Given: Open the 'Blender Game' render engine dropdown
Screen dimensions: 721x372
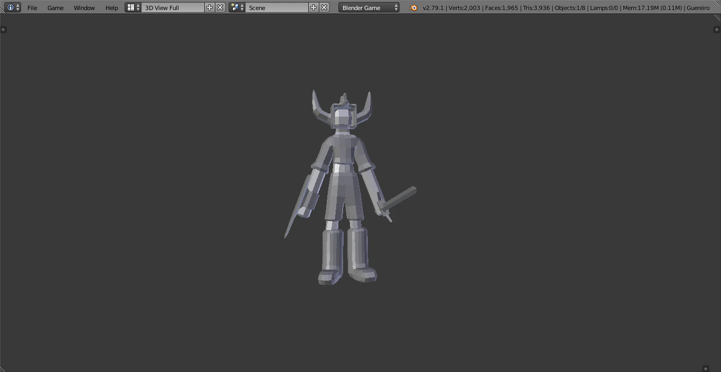Looking at the screenshot, I should pos(368,8).
